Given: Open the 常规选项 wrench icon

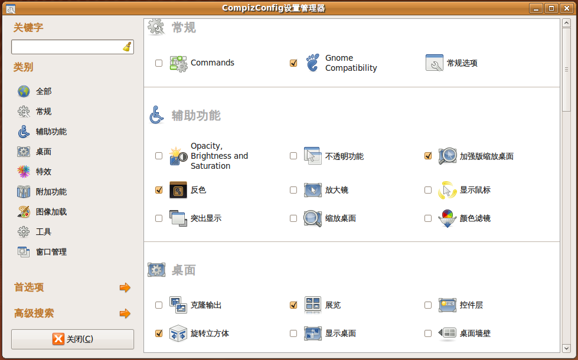Looking at the screenshot, I should 434,63.
